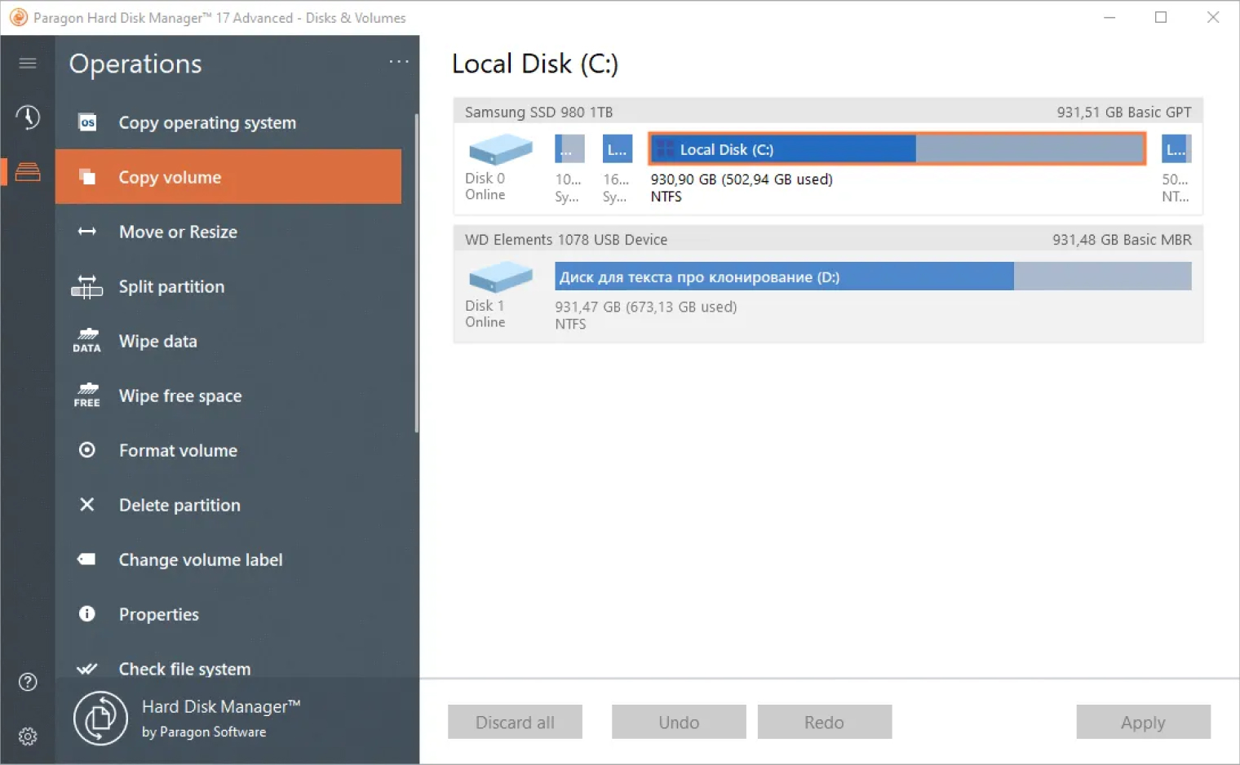Choose Copy operating system operation
The width and height of the screenshot is (1240, 765).
click(228, 122)
